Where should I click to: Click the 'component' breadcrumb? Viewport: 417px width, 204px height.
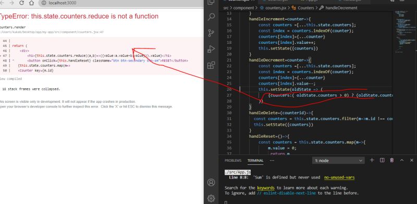coord(243,8)
